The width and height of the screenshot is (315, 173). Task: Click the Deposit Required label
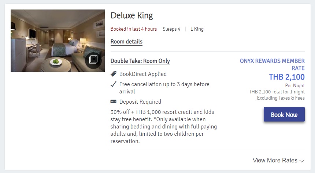pyautogui.click(x=140, y=102)
